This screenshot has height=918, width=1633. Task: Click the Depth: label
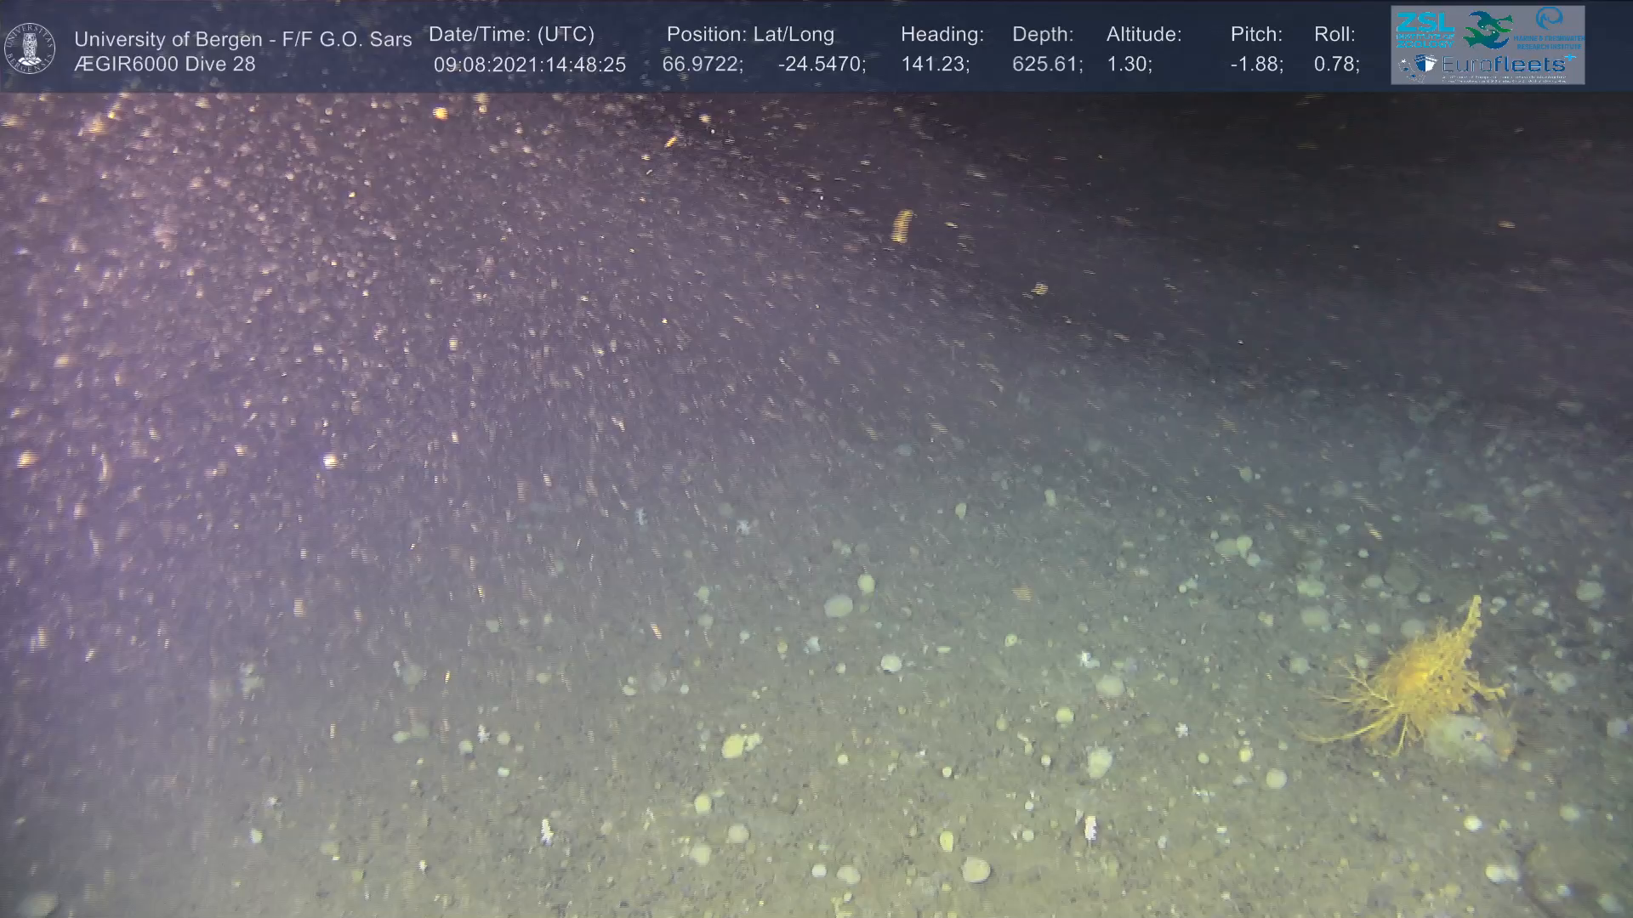[1043, 35]
